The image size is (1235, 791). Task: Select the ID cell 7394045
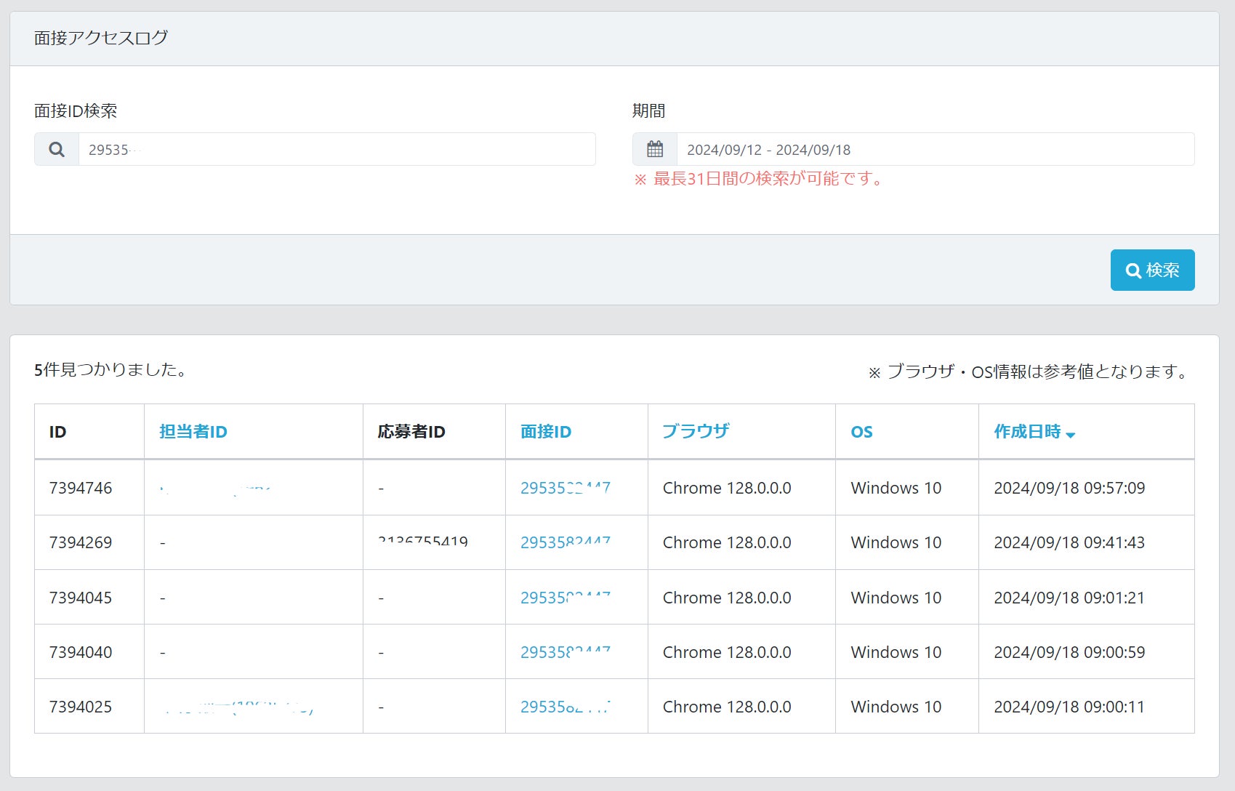click(x=81, y=598)
